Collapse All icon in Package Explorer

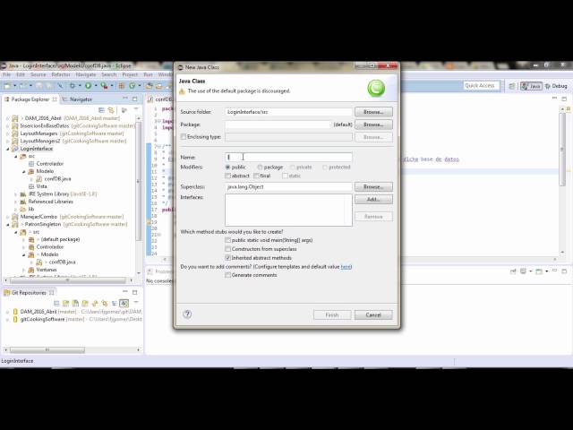click(x=101, y=110)
